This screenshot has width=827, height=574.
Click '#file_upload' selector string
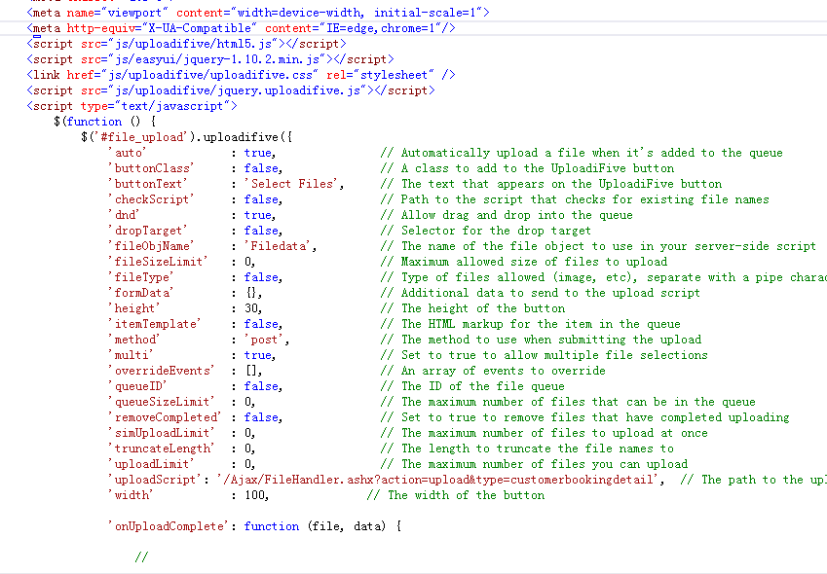click(142, 137)
